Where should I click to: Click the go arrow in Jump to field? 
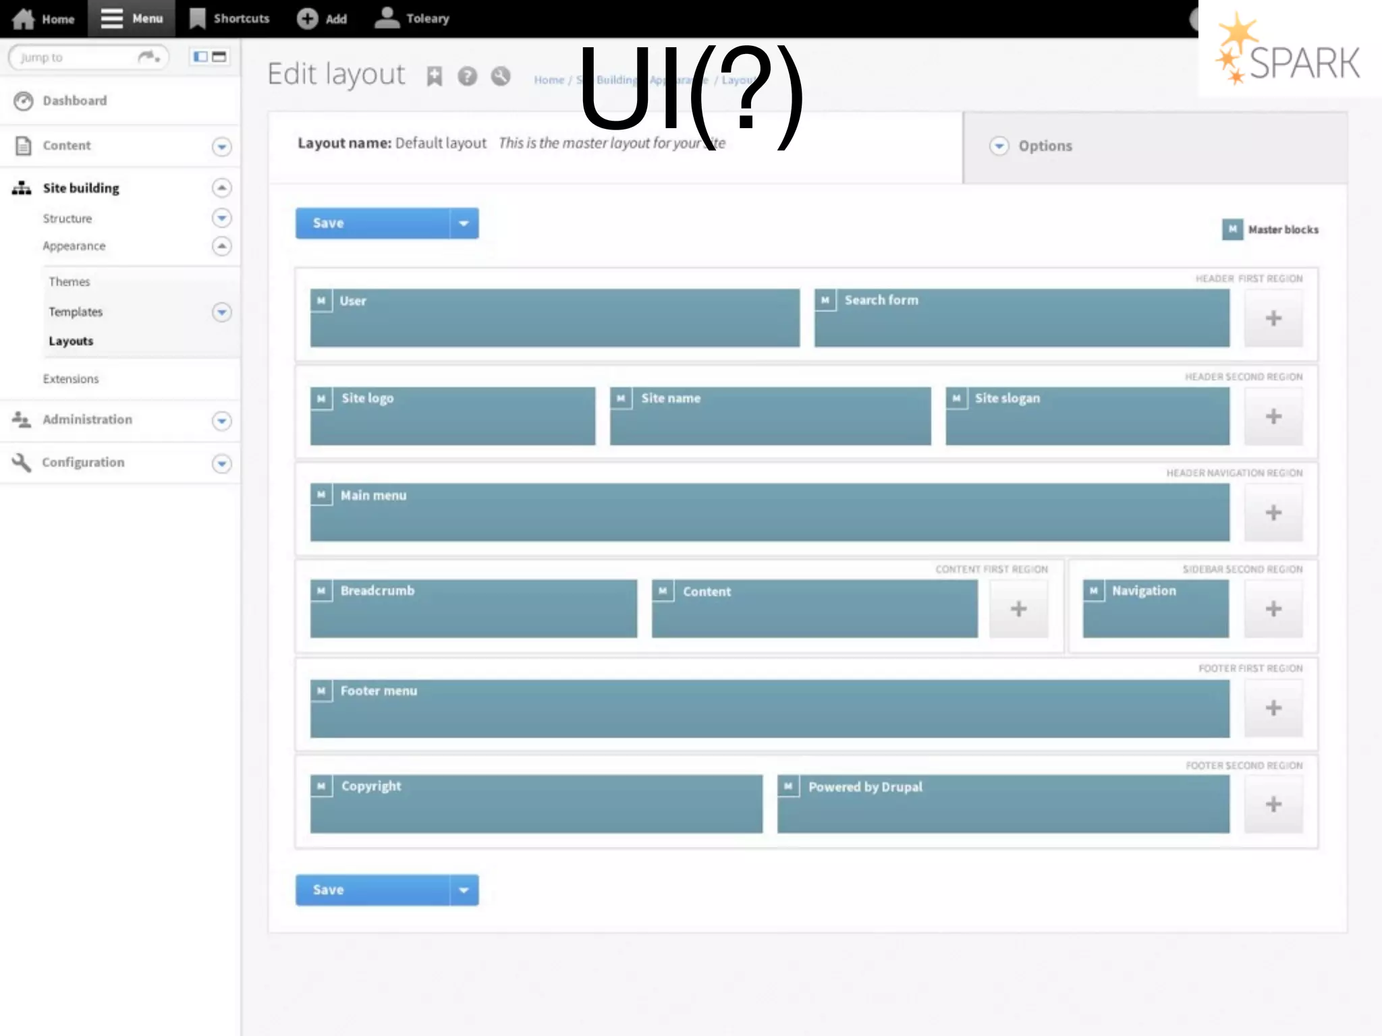click(149, 57)
